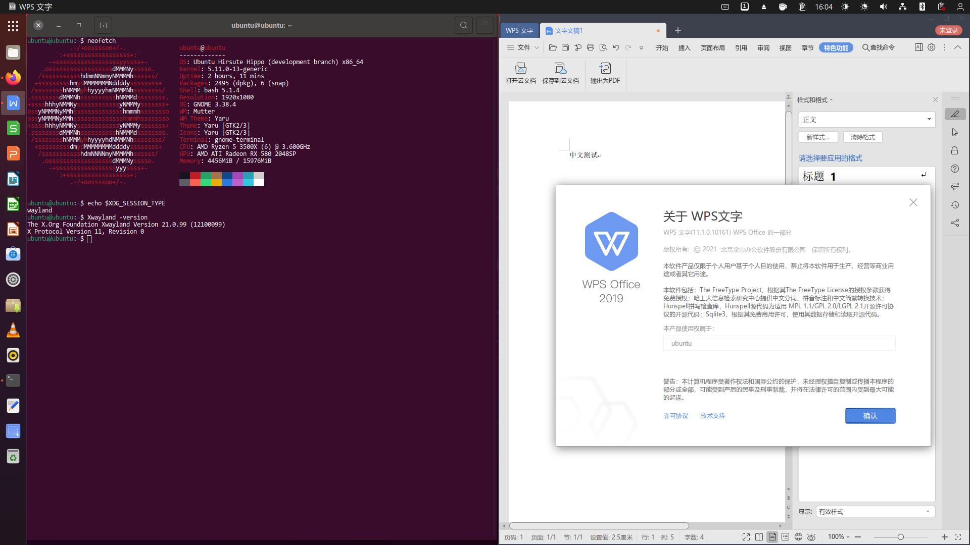Select the 特色功能 ribbon tab

[836, 48]
